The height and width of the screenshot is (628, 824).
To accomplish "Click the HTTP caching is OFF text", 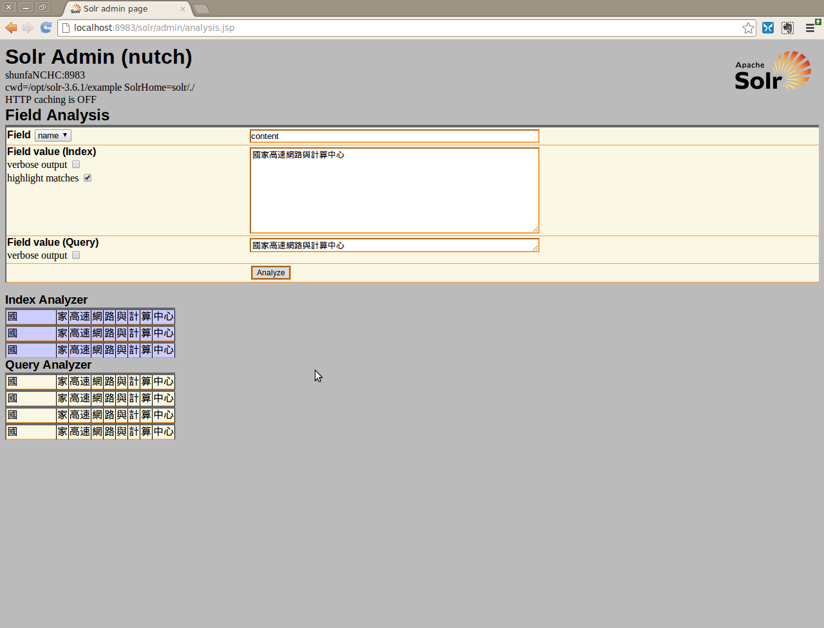I will point(51,99).
